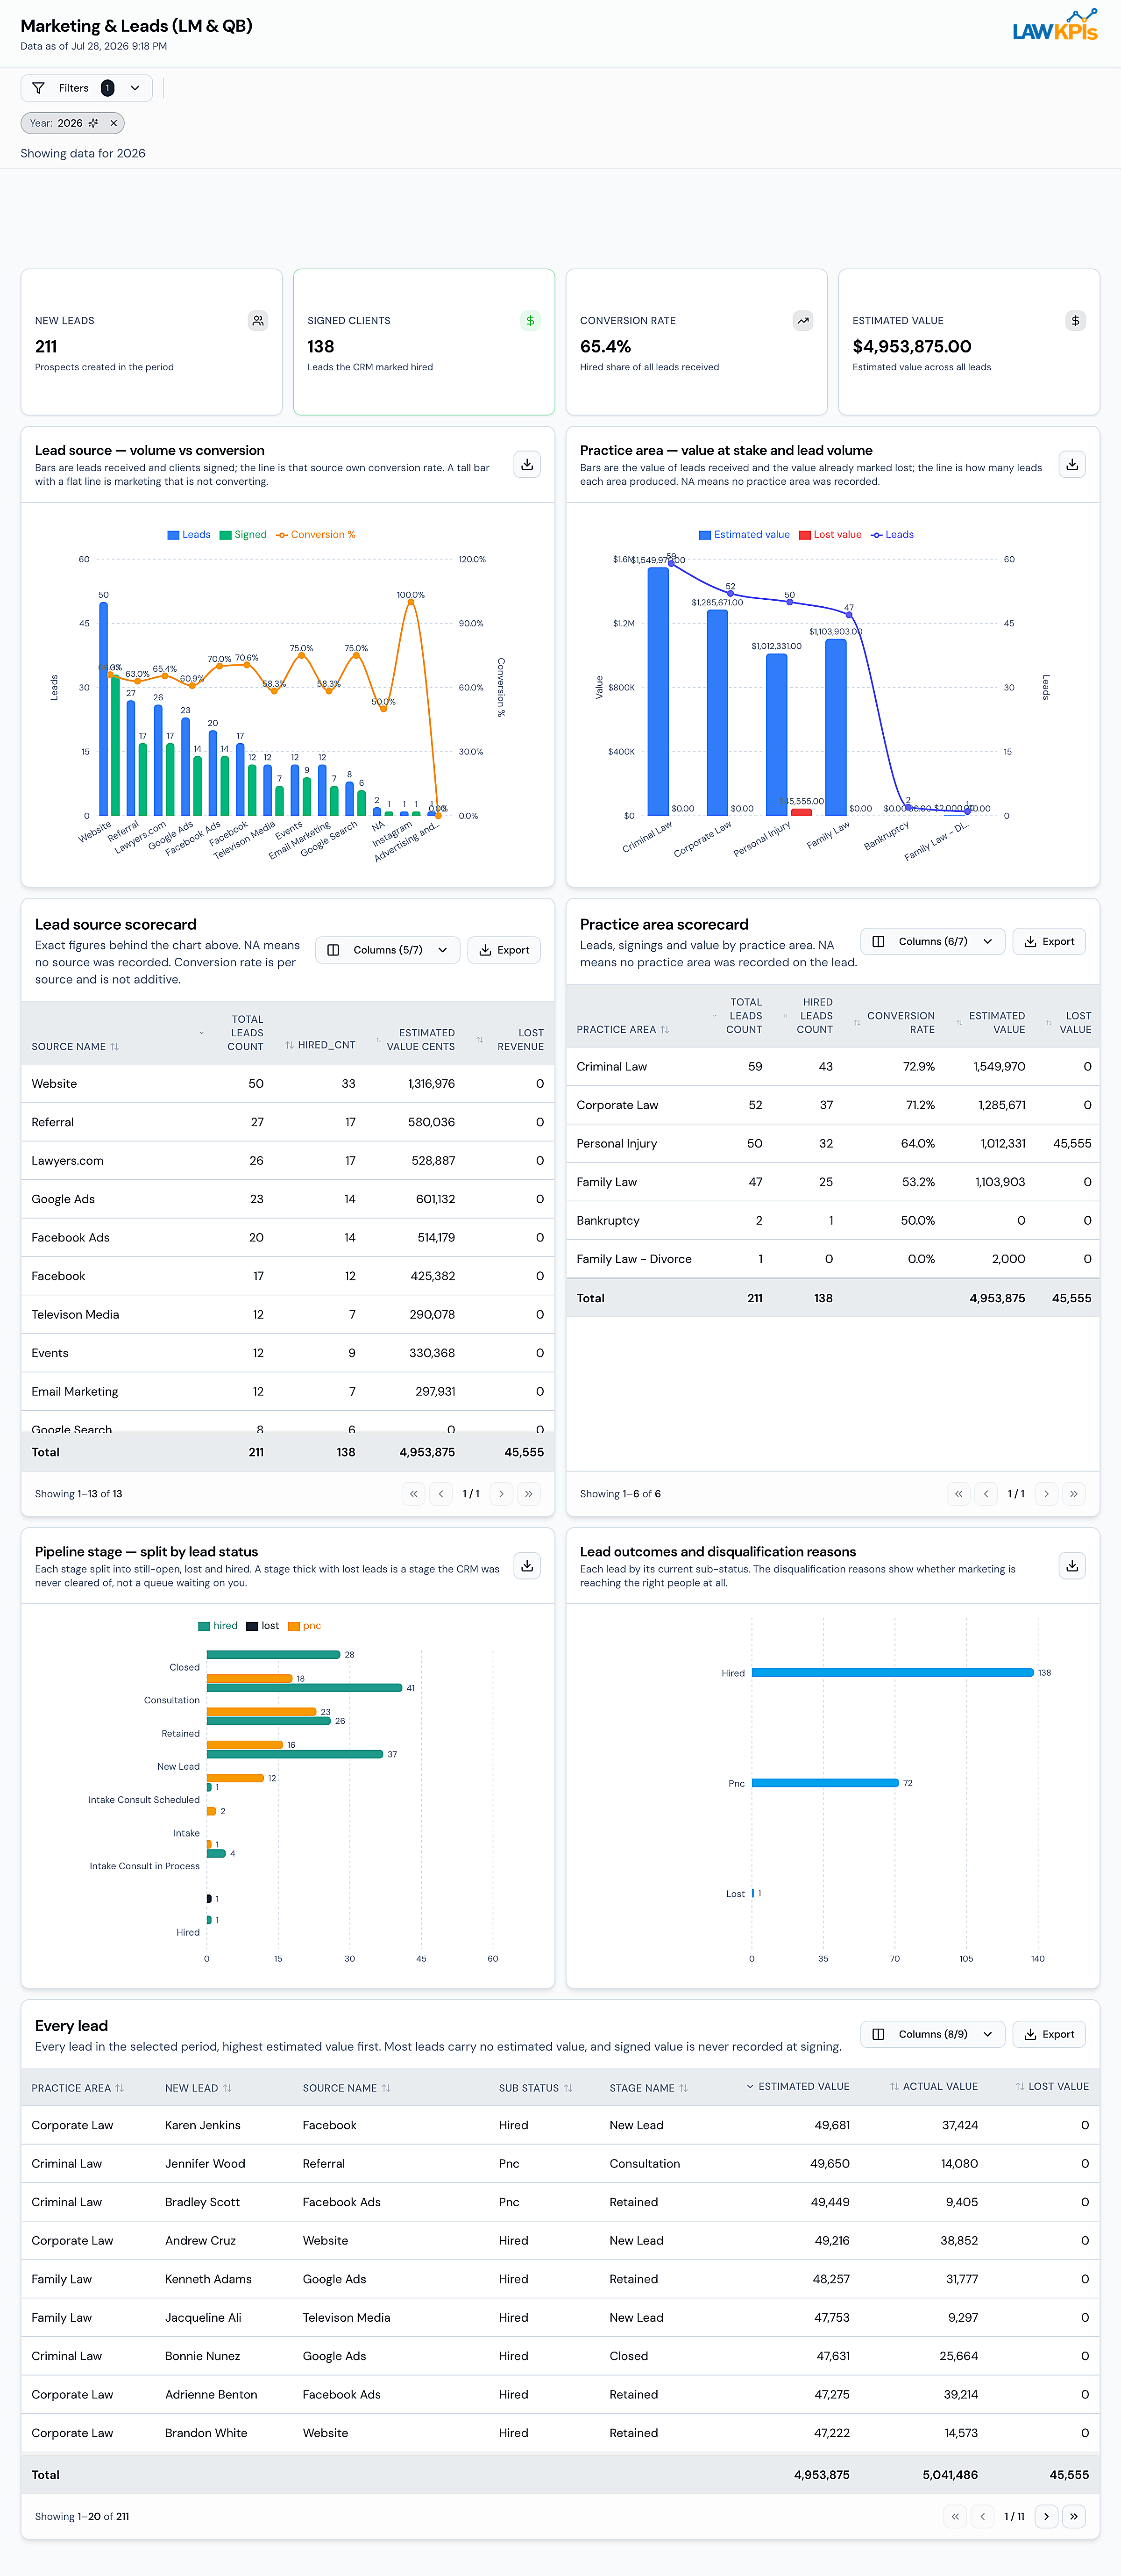Export the Practice area scorecard
This screenshot has height=2576, width=1121.
point(1049,941)
